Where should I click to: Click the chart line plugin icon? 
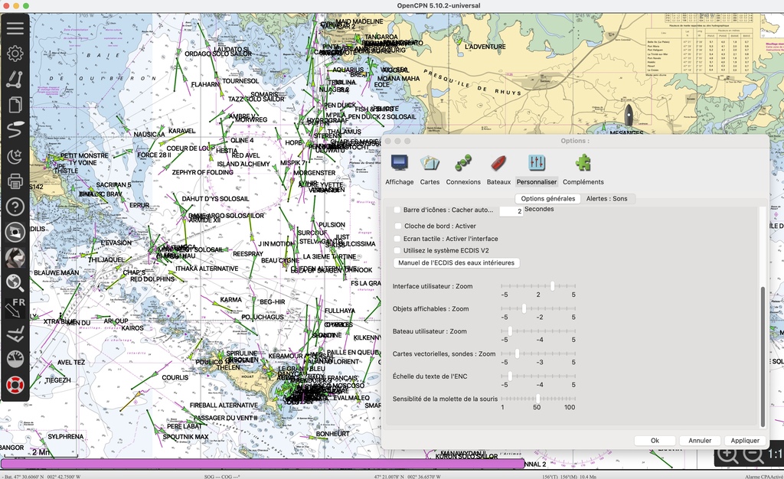[15, 334]
